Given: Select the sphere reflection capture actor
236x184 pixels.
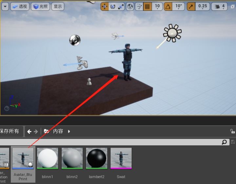Looking at the screenshot, I should (x=75, y=40).
